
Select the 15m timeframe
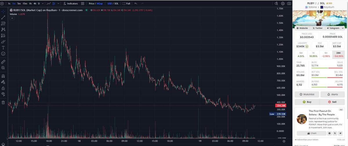click(25, 3)
